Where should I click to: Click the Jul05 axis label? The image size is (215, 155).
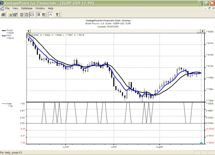tap(114, 147)
